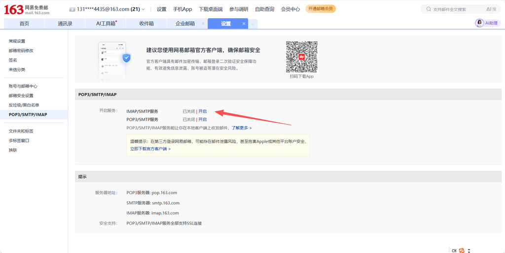Expand the account dropdown next to 131****4435@163.com
This screenshot has height=253, width=505.
pyautogui.click(x=143, y=10)
